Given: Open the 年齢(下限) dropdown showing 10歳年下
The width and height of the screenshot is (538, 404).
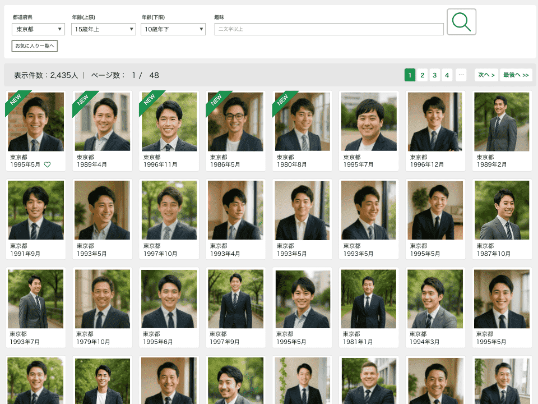Looking at the screenshot, I should coord(173,29).
